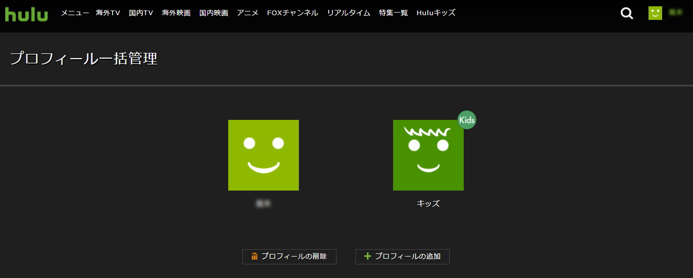Go to 国内TV section

pyautogui.click(x=141, y=13)
